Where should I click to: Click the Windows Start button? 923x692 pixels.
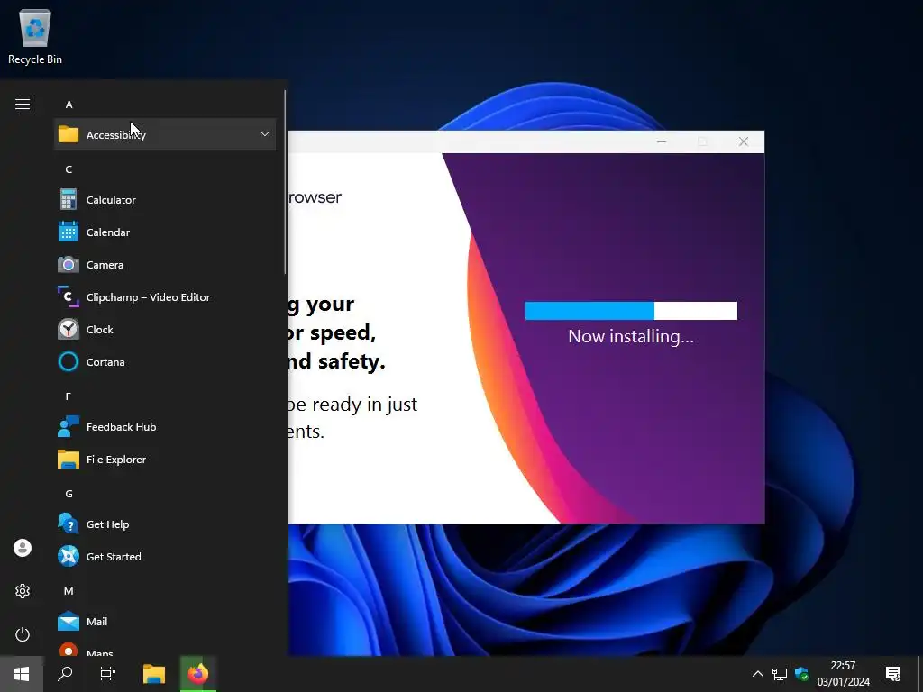coord(22,674)
